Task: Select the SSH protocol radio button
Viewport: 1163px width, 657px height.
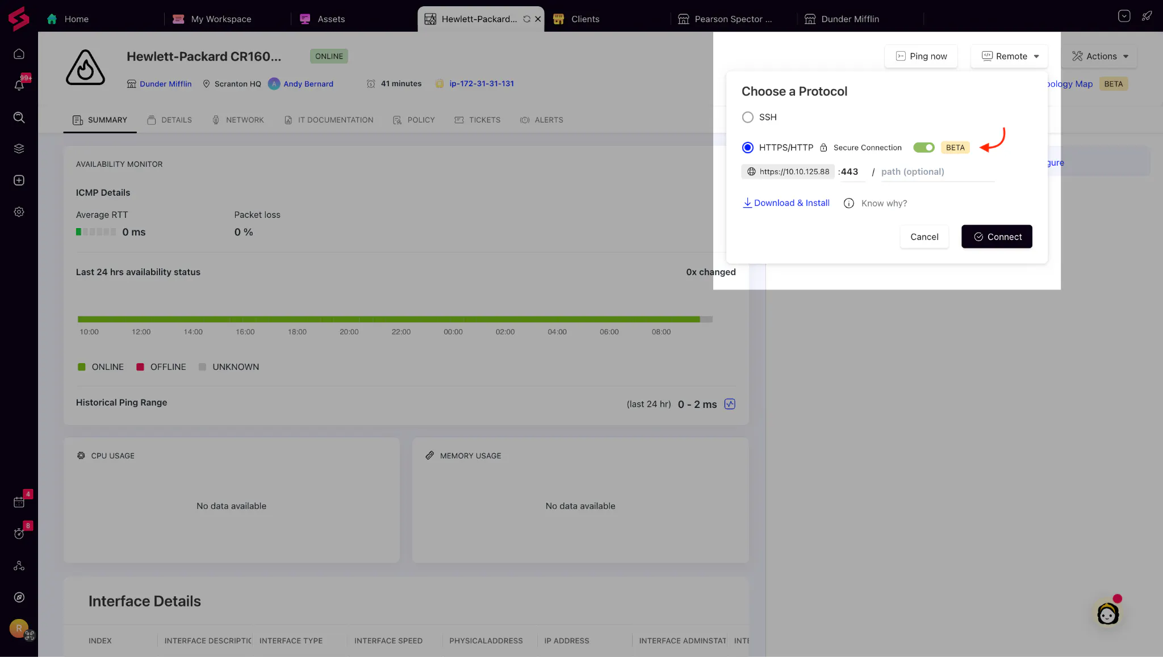Action: tap(748, 117)
